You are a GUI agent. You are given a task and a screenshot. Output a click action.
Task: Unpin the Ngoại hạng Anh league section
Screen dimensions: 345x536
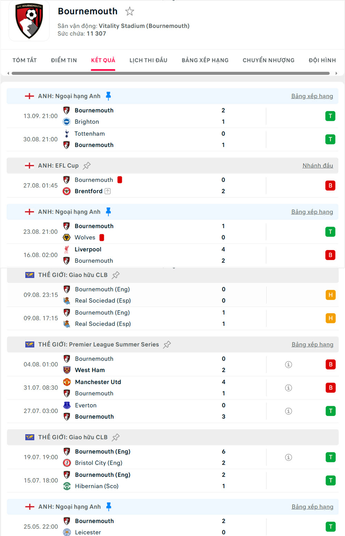pos(108,96)
